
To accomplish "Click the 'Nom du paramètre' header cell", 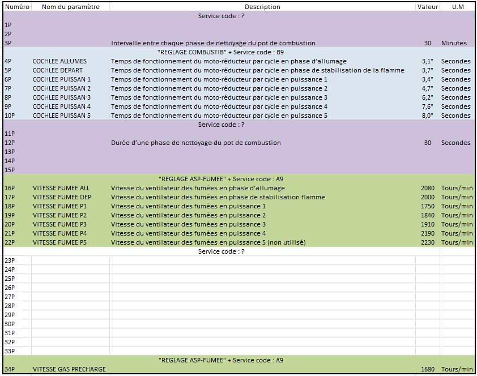I will click(71, 7).
